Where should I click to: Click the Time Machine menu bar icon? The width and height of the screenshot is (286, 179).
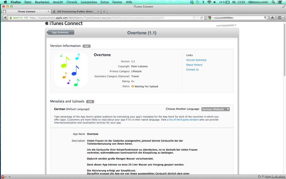click(x=197, y=2)
